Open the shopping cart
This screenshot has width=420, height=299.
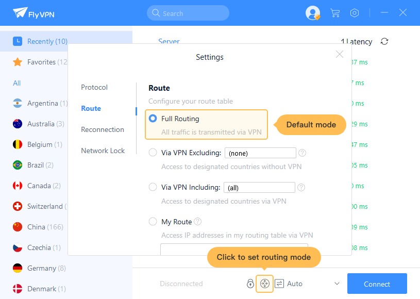(x=335, y=13)
